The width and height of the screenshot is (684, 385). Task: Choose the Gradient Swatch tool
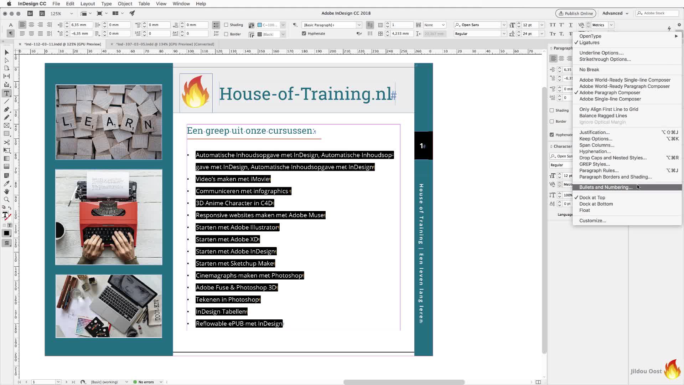(x=6, y=159)
